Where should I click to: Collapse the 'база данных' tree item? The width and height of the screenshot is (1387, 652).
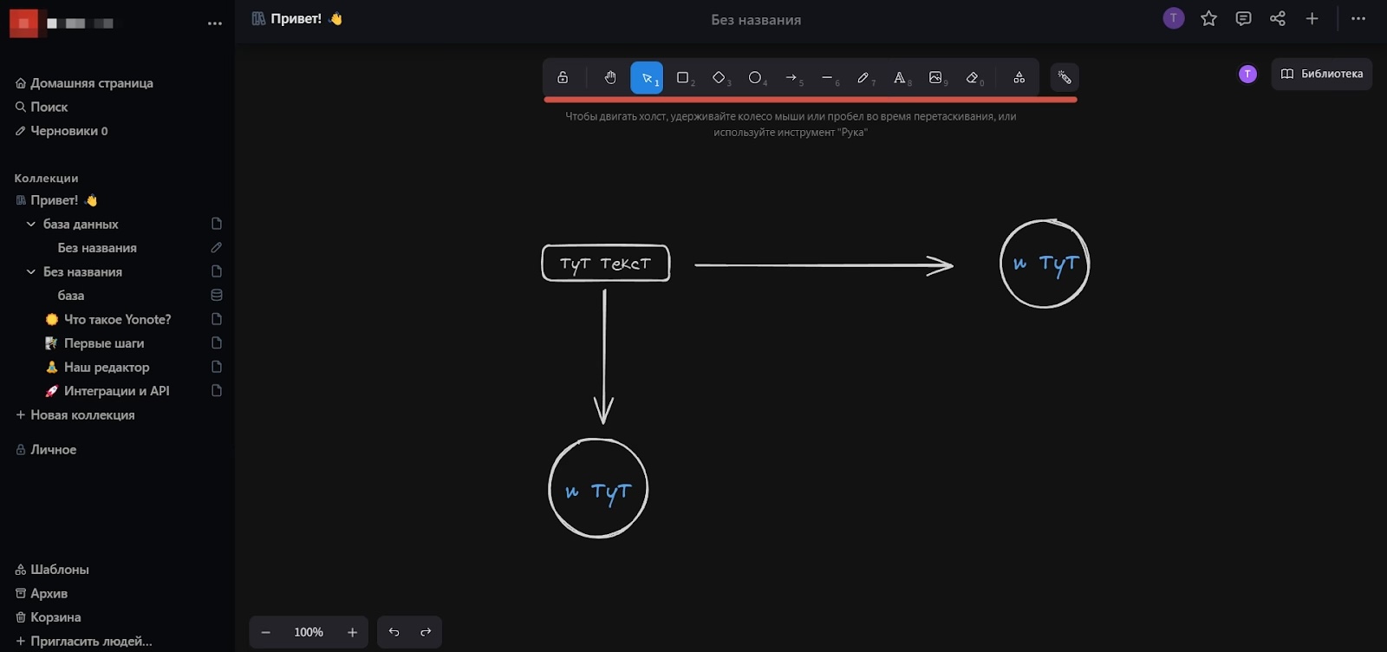(x=31, y=224)
